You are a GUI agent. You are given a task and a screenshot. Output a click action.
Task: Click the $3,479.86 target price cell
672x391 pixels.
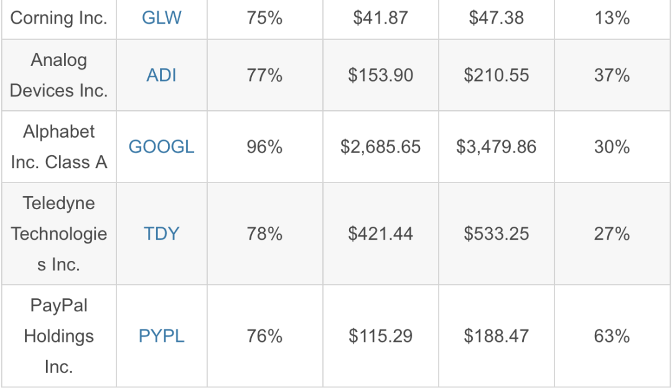(x=497, y=147)
